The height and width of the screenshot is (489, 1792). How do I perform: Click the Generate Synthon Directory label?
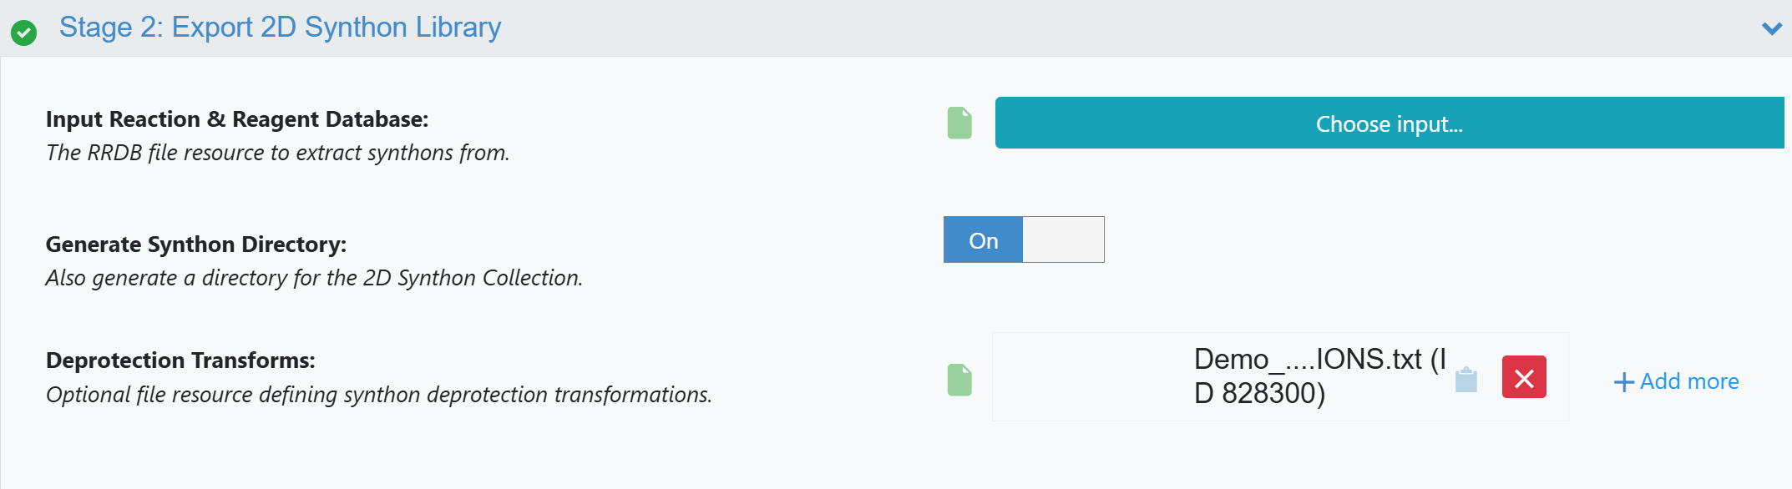pyautogui.click(x=195, y=244)
